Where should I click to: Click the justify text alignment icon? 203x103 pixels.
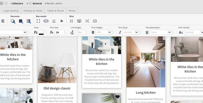point(3,21)
